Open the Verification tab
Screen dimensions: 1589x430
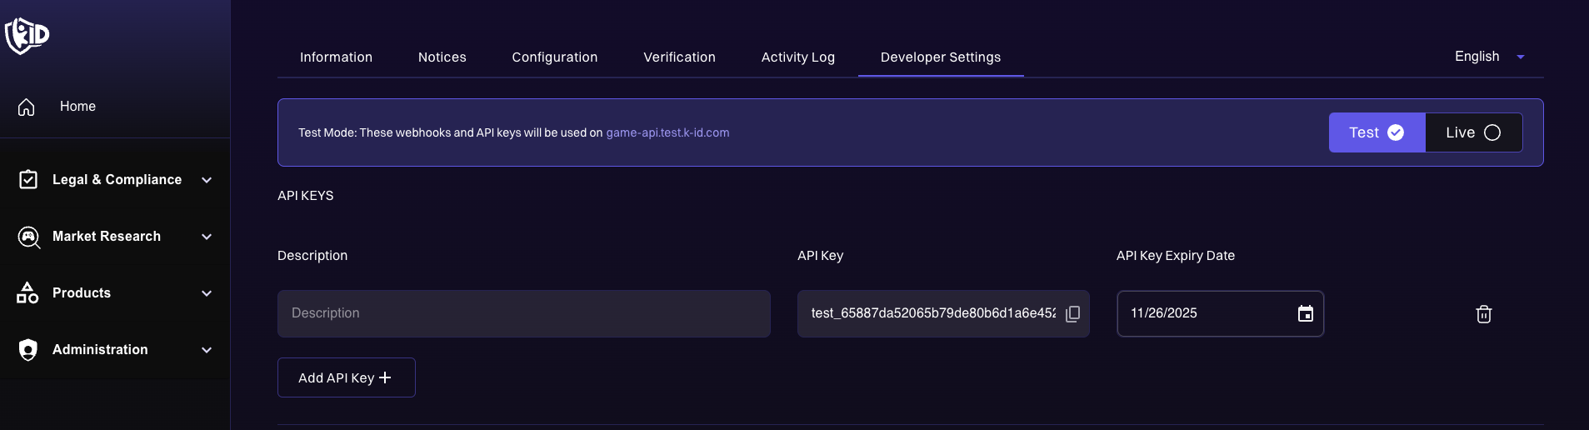coord(679,57)
